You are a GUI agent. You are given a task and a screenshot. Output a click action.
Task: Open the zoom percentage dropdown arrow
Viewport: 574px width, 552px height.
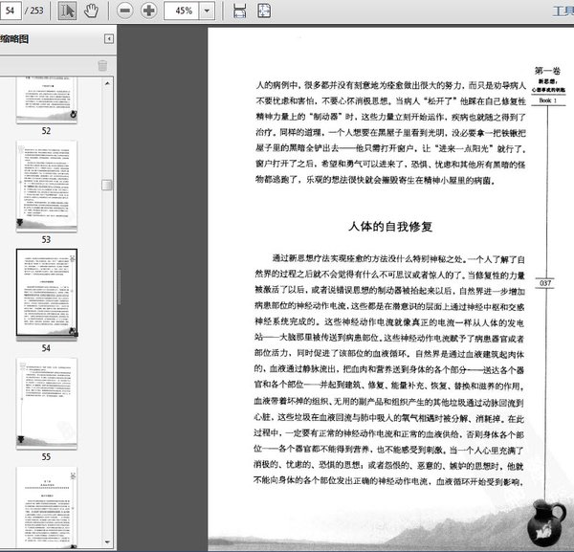tap(207, 11)
